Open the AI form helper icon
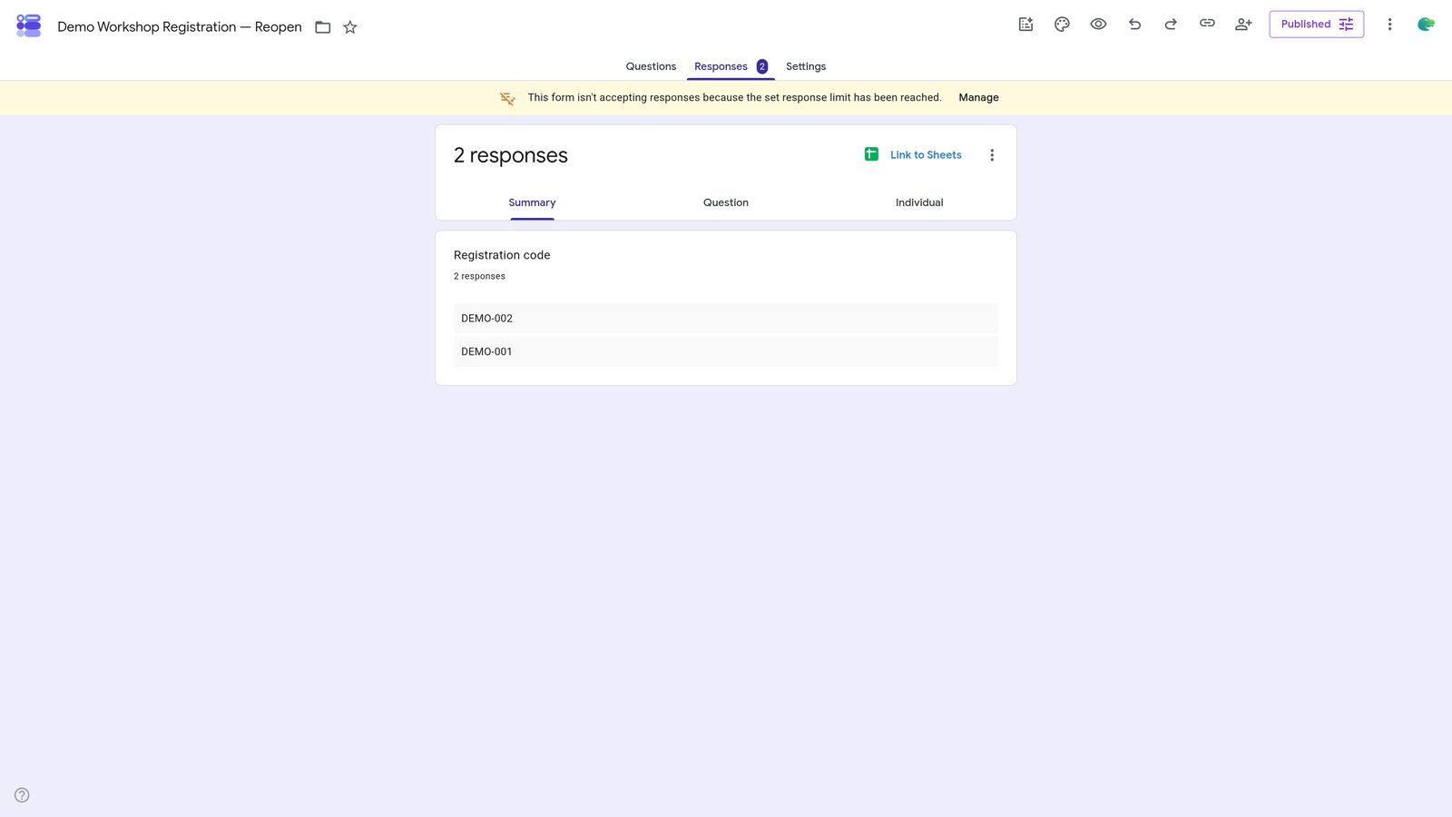The height and width of the screenshot is (817, 1452). tap(1025, 25)
